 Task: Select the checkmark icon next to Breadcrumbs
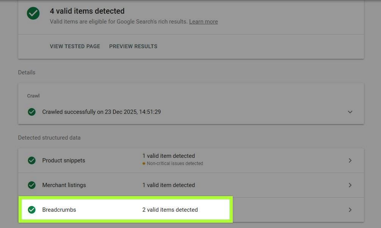(32, 209)
